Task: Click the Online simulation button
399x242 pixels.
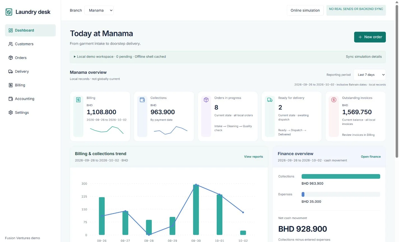Action: click(x=305, y=10)
